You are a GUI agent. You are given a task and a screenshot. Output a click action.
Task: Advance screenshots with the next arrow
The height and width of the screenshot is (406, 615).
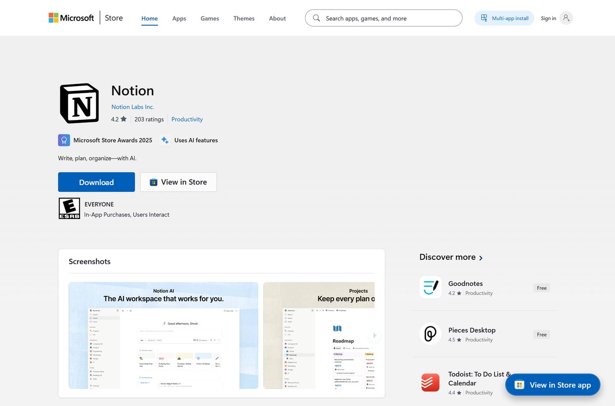point(375,335)
